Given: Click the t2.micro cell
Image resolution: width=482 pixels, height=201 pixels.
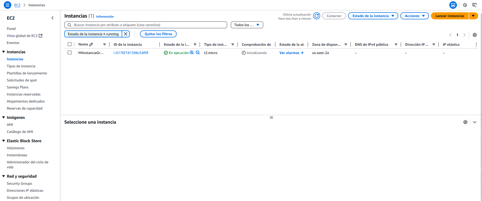Looking at the screenshot, I should pyautogui.click(x=211, y=53).
